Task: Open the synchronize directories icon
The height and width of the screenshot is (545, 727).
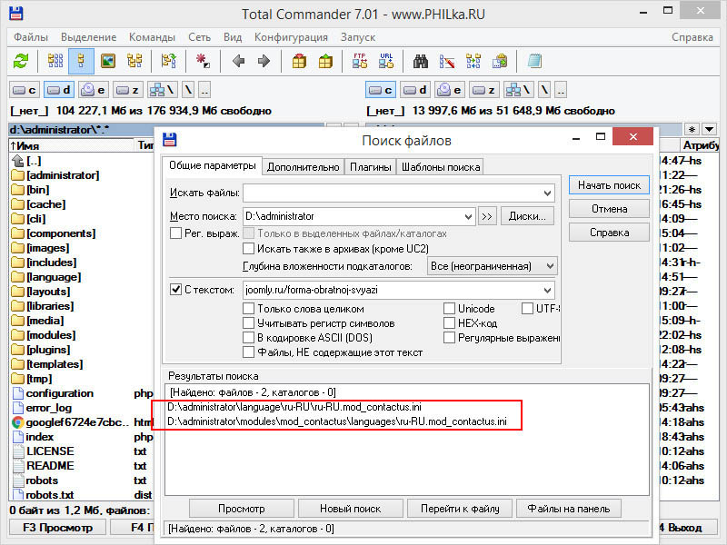Action: pyautogui.click(x=473, y=61)
